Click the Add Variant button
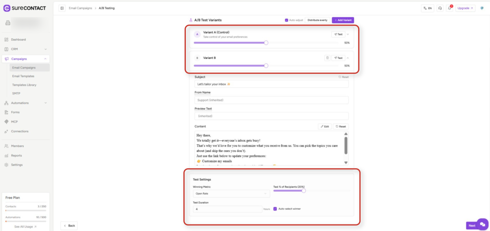This screenshot has height=231, width=490. pos(343,20)
